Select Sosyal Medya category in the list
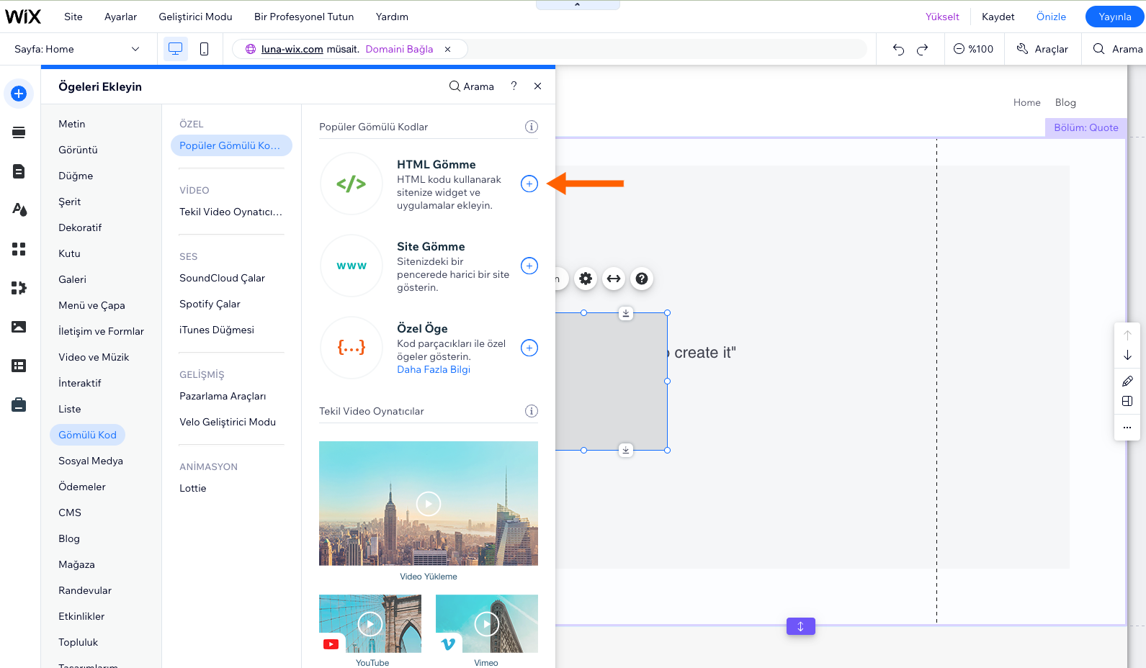The width and height of the screenshot is (1146, 668). pos(91,461)
